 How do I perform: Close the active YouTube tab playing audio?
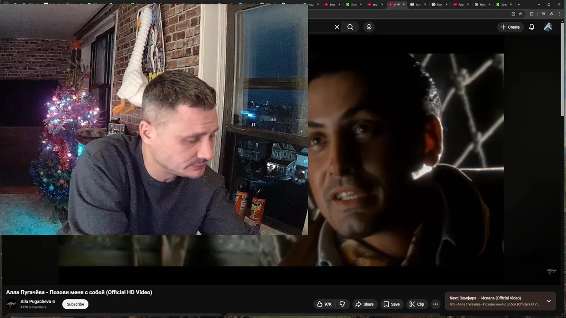click(x=404, y=4)
